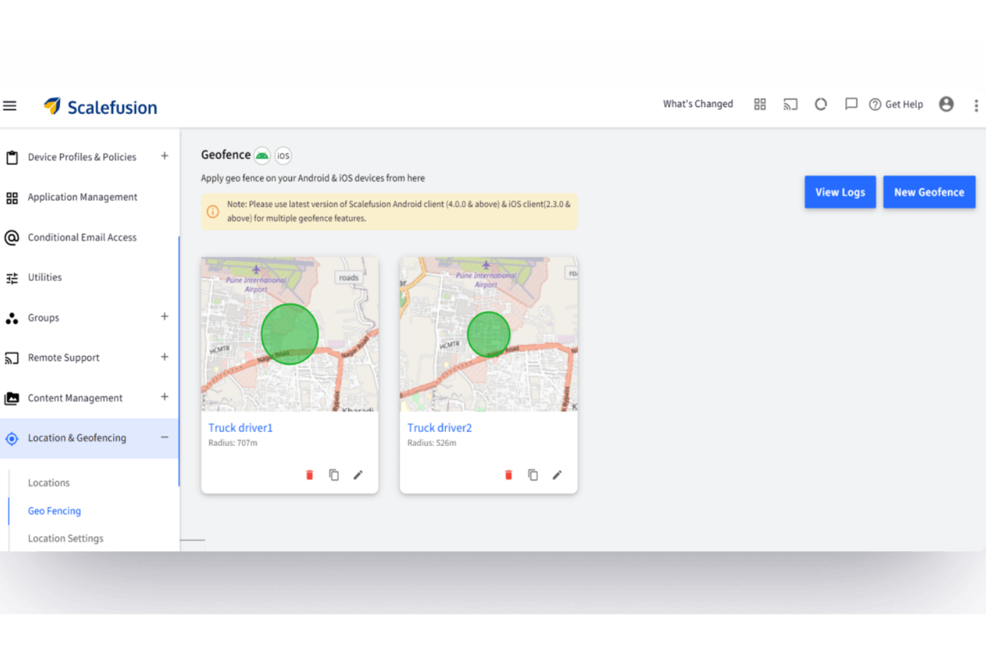Click the View Logs button

840,192
